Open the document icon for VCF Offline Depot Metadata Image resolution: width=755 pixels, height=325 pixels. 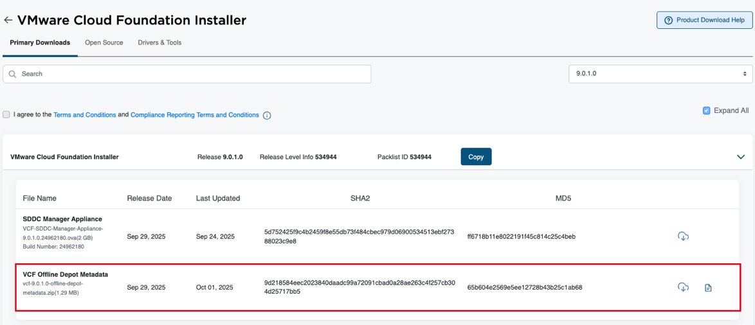point(708,288)
